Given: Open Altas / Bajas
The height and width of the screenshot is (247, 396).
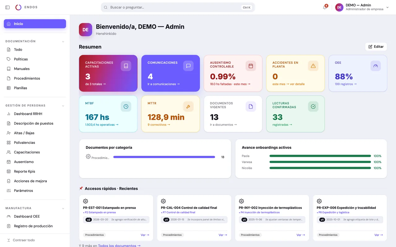Looking at the screenshot, I should click(35, 133).
